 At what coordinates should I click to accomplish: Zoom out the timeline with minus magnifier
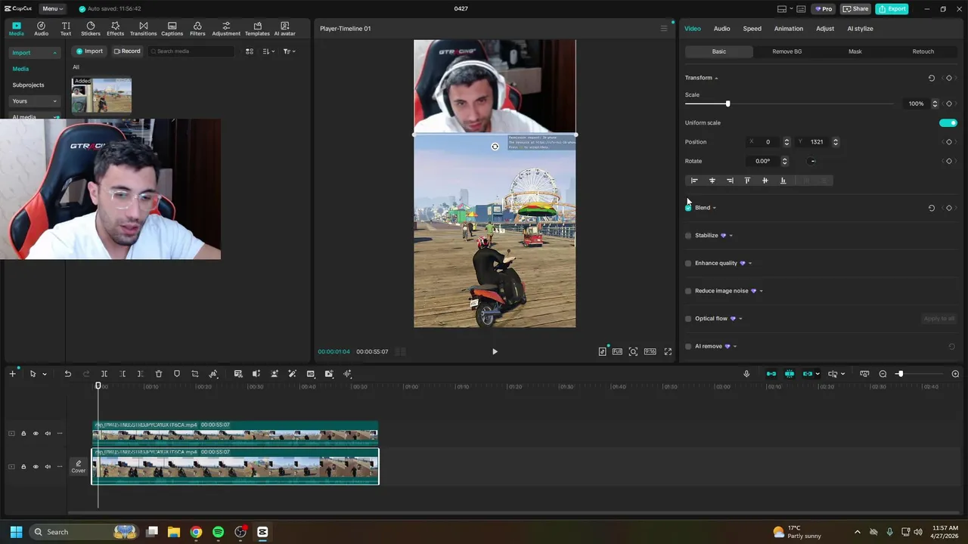click(x=883, y=374)
